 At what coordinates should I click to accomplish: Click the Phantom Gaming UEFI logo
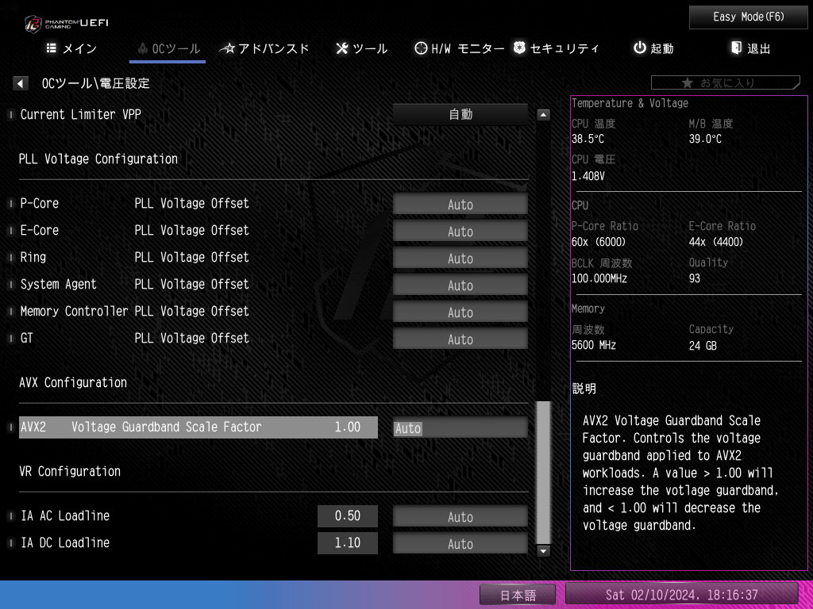click(67, 23)
